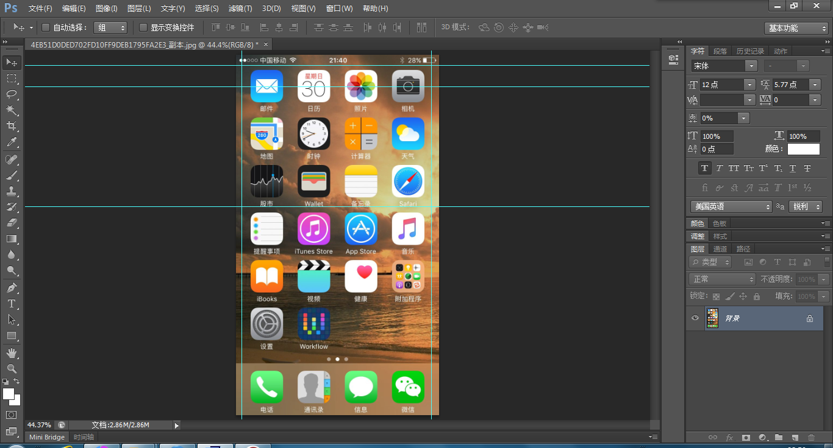Open the 滤镜(T) menu
The image size is (833, 448).
pyautogui.click(x=240, y=9)
